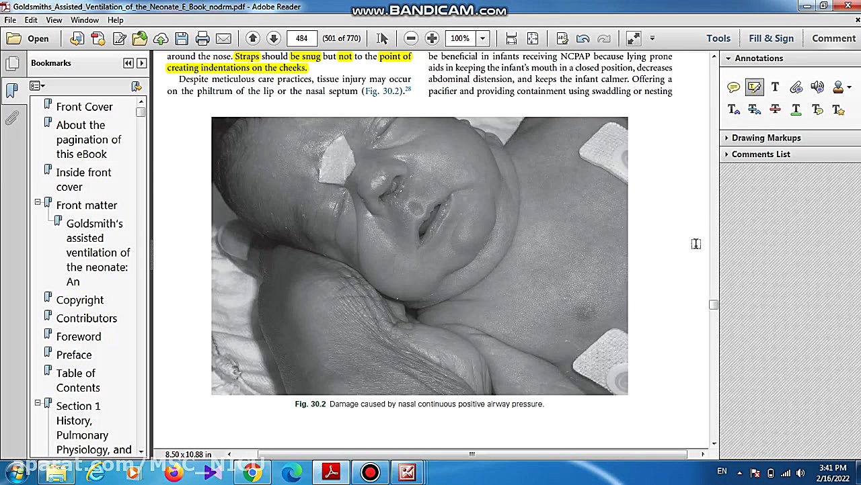Click the Open button in toolbar

(x=28, y=38)
